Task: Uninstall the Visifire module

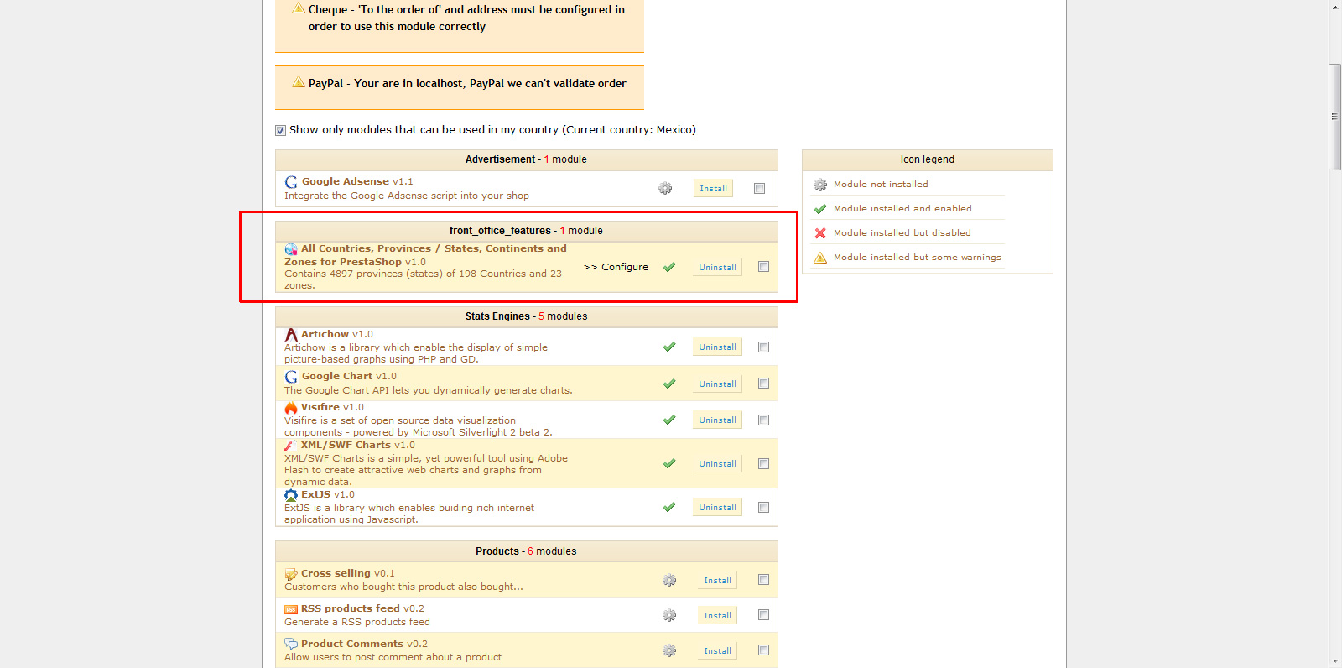Action: pos(717,420)
